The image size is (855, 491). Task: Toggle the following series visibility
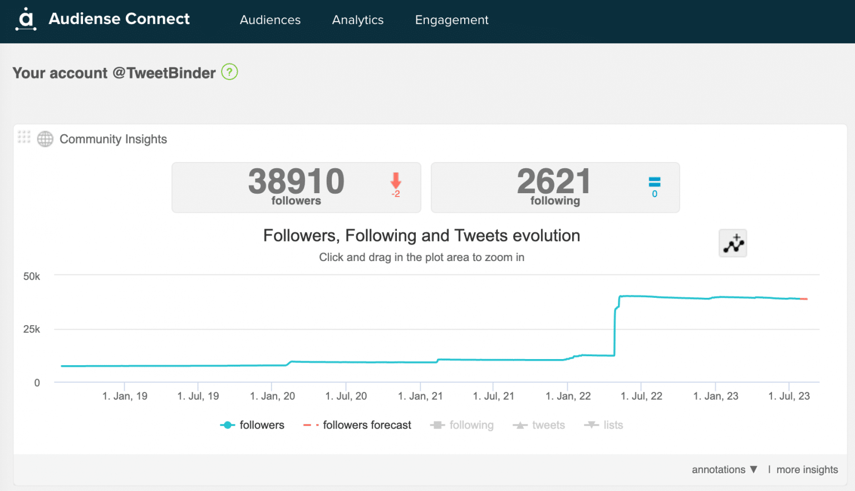click(470, 425)
